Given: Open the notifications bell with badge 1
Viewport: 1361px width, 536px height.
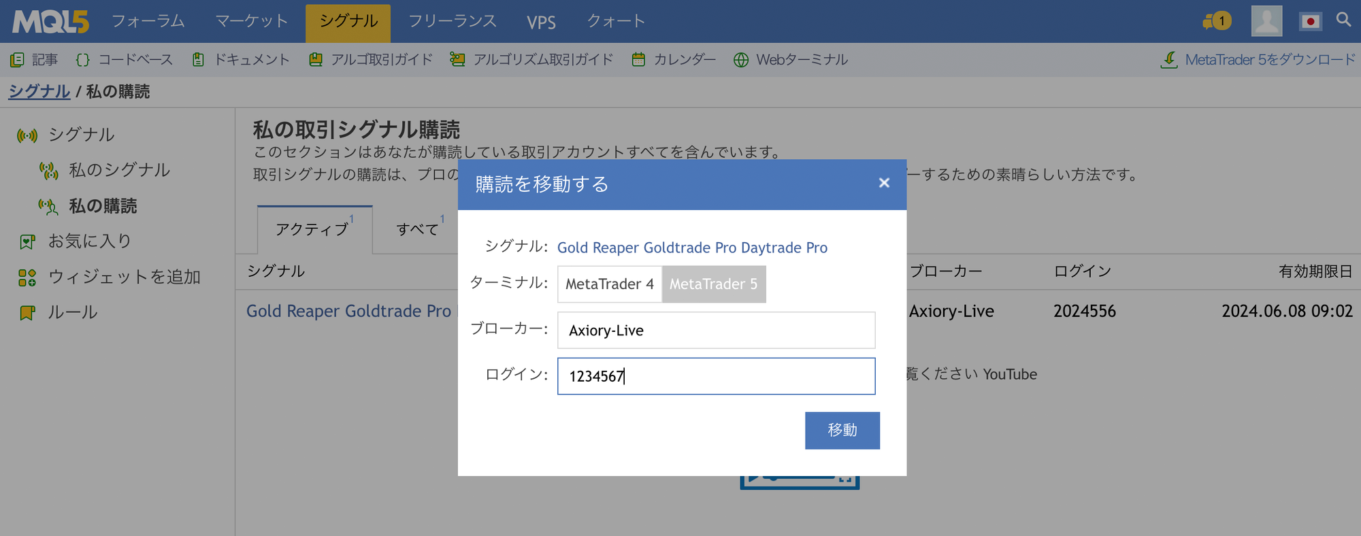Looking at the screenshot, I should coord(1217,21).
